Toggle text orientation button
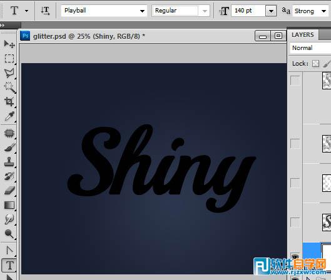 45,11
